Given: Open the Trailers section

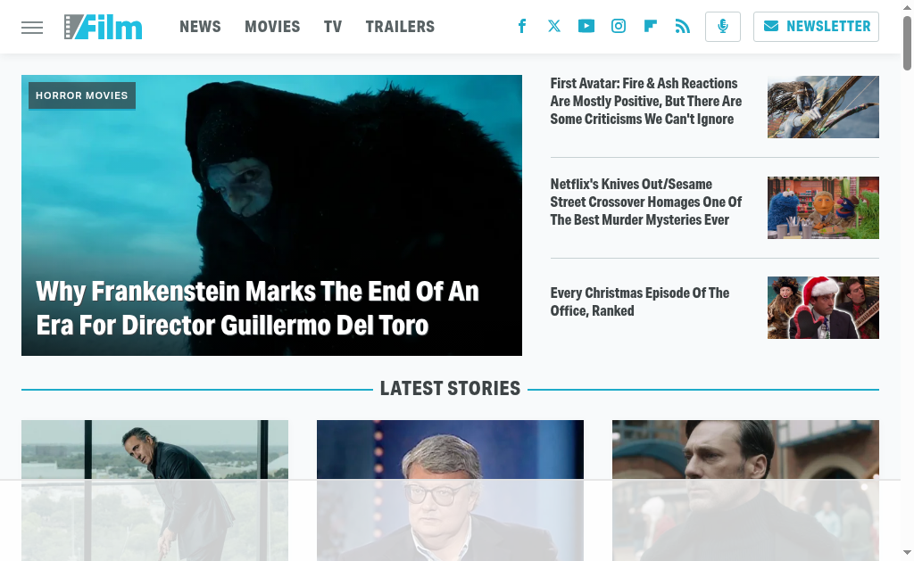Looking at the screenshot, I should 400,27.
